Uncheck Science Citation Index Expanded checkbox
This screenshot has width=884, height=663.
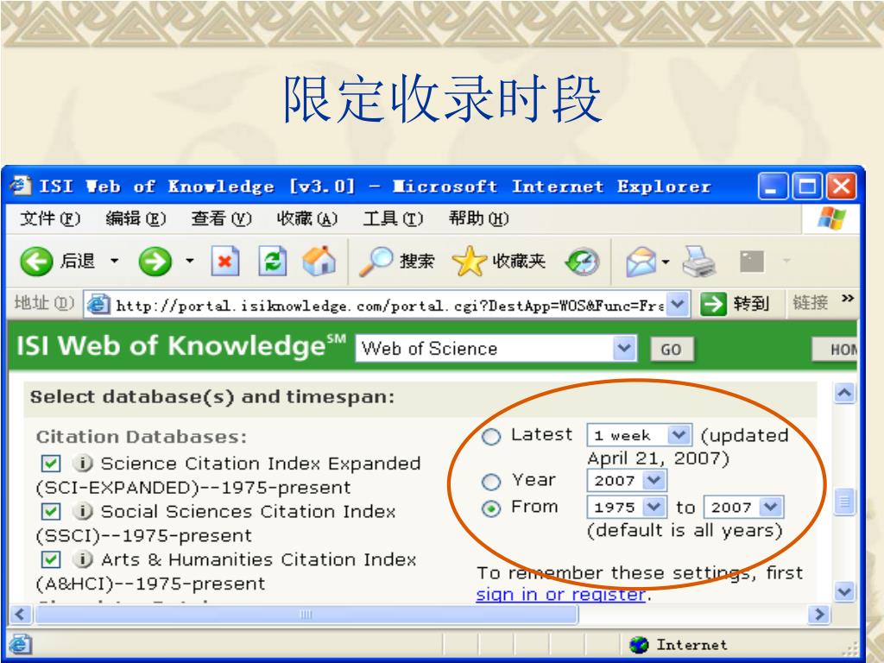click(51, 464)
